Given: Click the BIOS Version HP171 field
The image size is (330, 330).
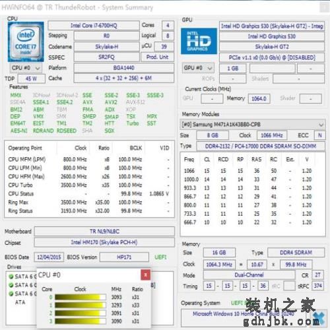Looking at the screenshot, I should click(x=124, y=257).
